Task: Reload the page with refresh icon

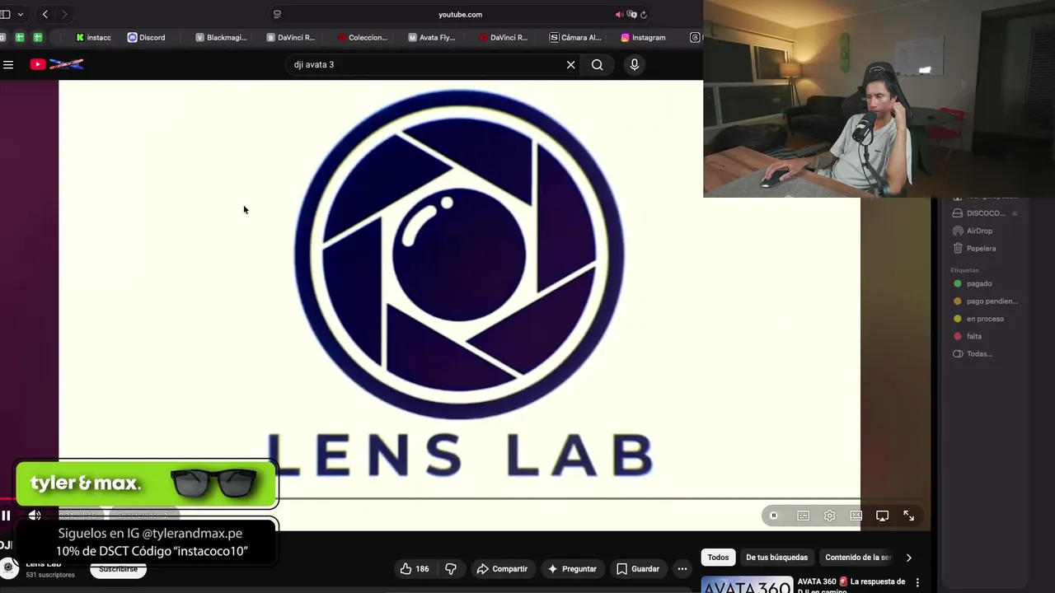Action: coord(644,14)
